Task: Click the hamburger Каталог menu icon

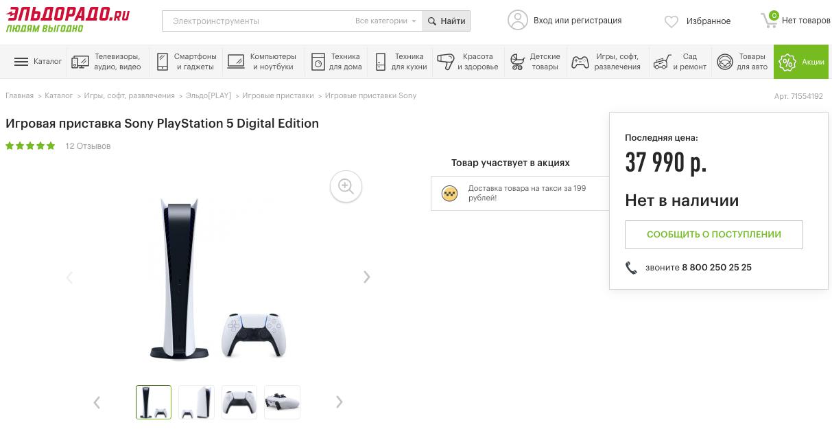Action: (21, 62)
